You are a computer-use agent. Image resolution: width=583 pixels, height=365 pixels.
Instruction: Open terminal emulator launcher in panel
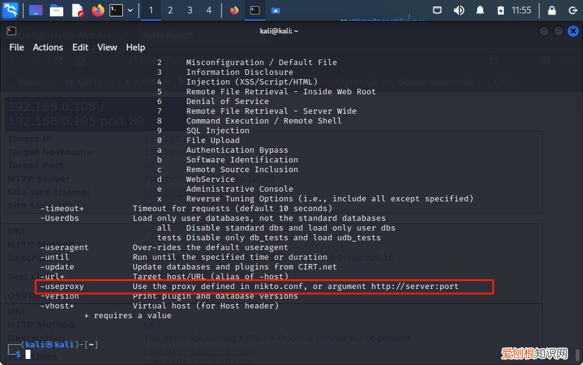tap(116, 10)
